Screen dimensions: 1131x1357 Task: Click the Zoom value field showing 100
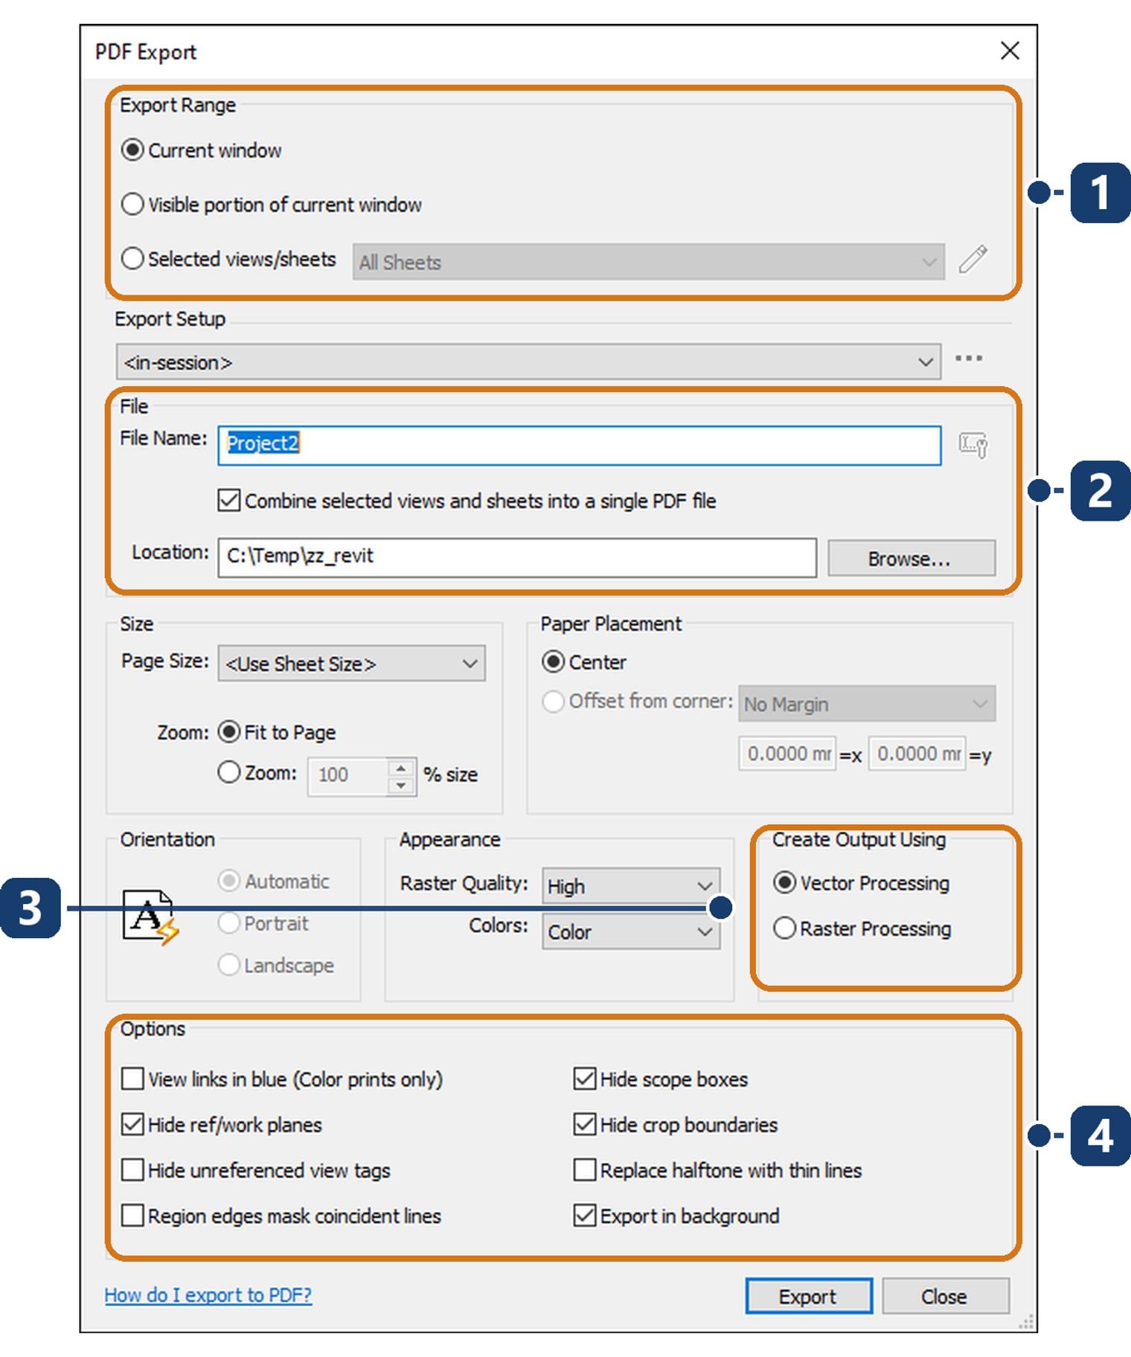tap(348, 776)
